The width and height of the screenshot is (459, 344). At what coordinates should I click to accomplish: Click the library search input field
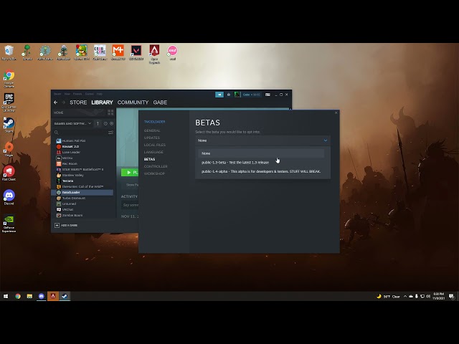(83, 133)
